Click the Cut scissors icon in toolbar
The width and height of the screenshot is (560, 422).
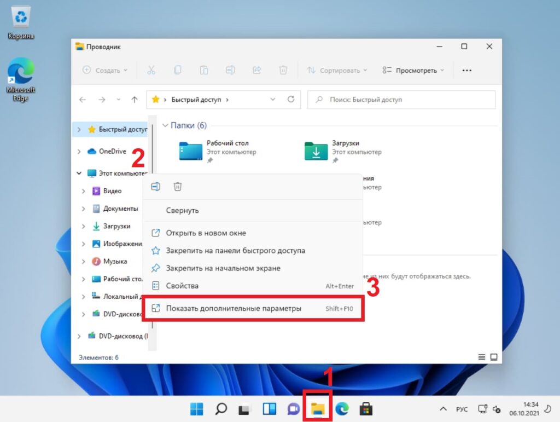(x=151, y=70)
